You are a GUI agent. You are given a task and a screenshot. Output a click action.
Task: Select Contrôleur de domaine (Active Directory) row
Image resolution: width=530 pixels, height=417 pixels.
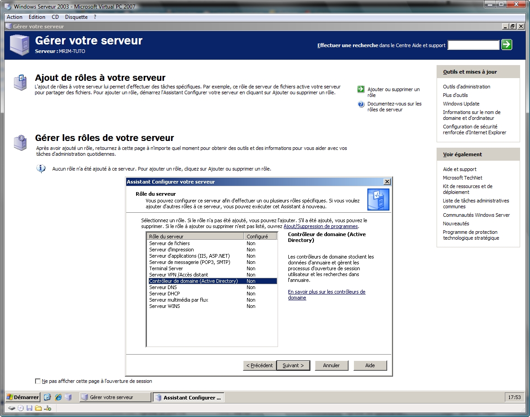click(x=212, y=281)
